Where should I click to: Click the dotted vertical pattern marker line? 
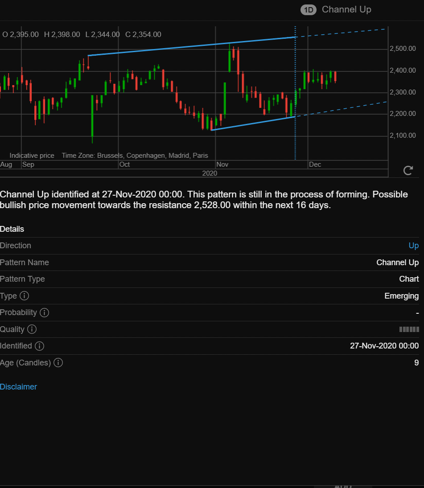click(x=295, y=94)
